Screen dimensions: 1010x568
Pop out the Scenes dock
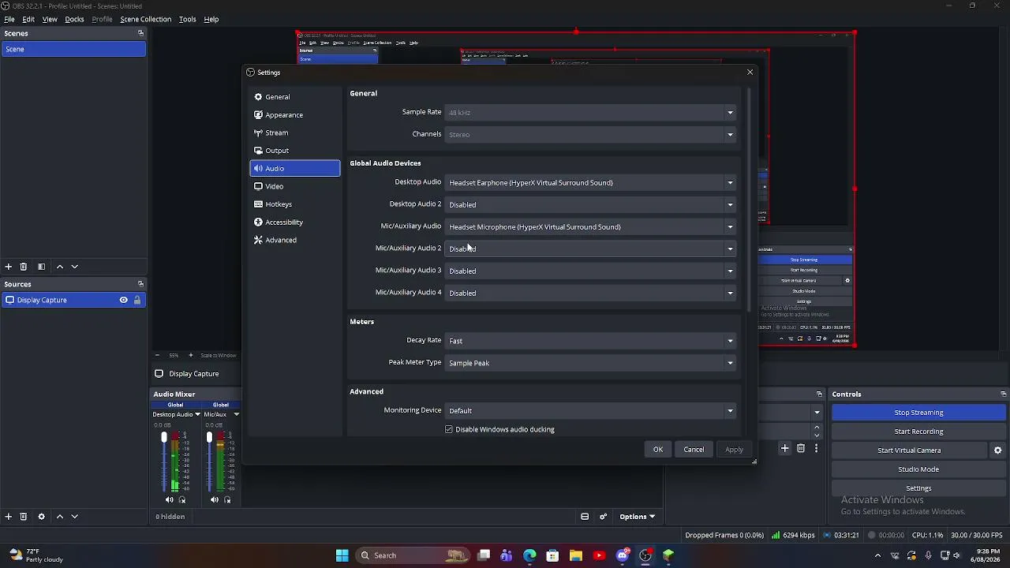point(140,33)
